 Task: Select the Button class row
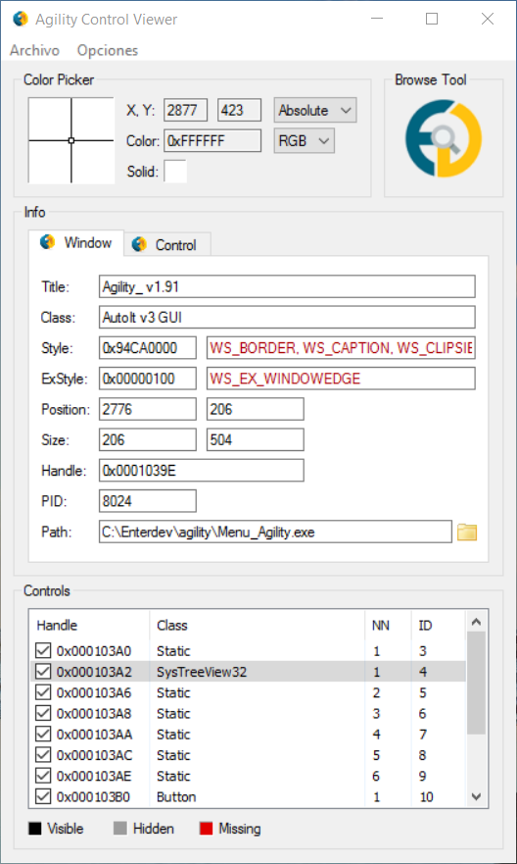(248, 796)
